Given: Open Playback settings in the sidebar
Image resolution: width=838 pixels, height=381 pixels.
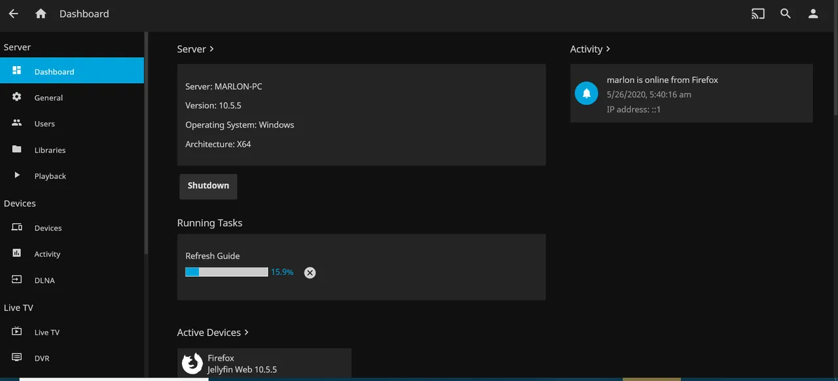Looking at the screenshot, I should 72,175.
